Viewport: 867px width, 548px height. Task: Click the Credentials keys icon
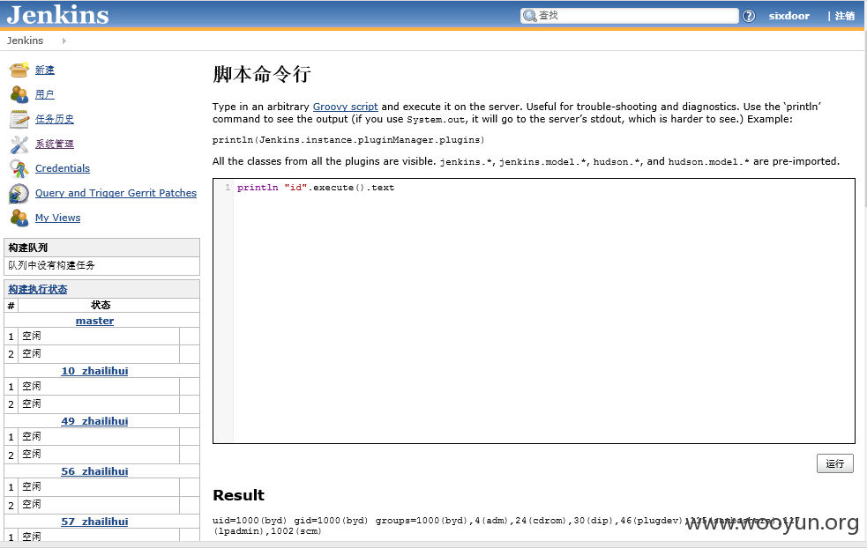tap(19, 168)
